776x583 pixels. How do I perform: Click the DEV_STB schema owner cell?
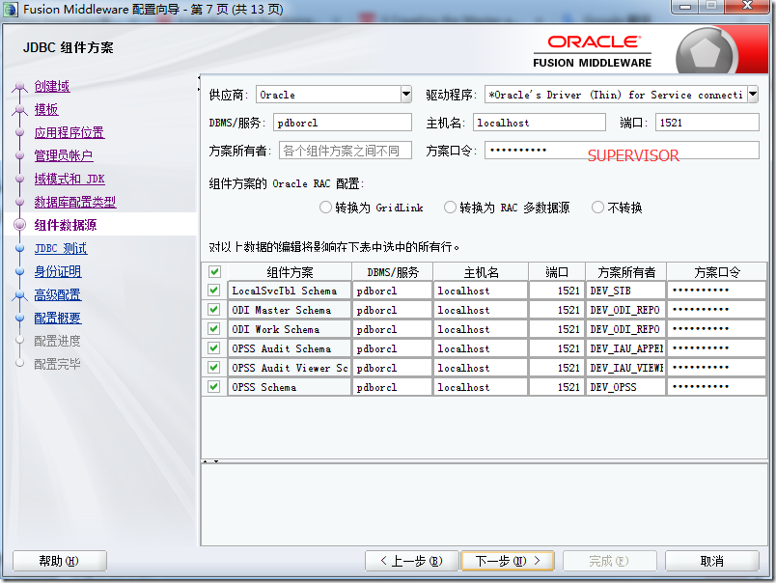pos(626,291)
